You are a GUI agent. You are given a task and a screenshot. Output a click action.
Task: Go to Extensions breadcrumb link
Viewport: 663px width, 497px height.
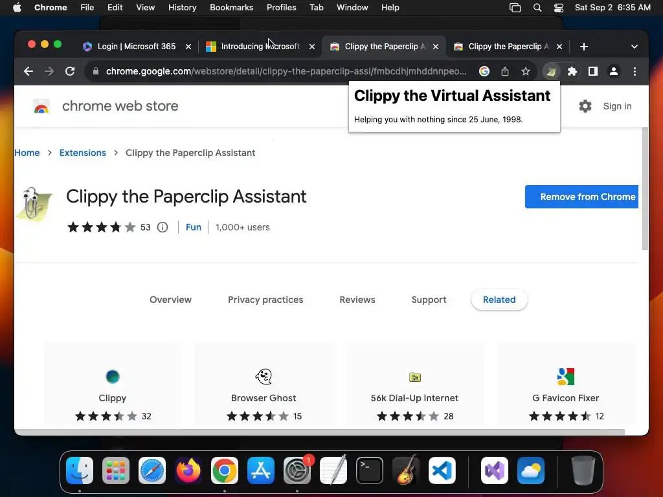[82, 153]
